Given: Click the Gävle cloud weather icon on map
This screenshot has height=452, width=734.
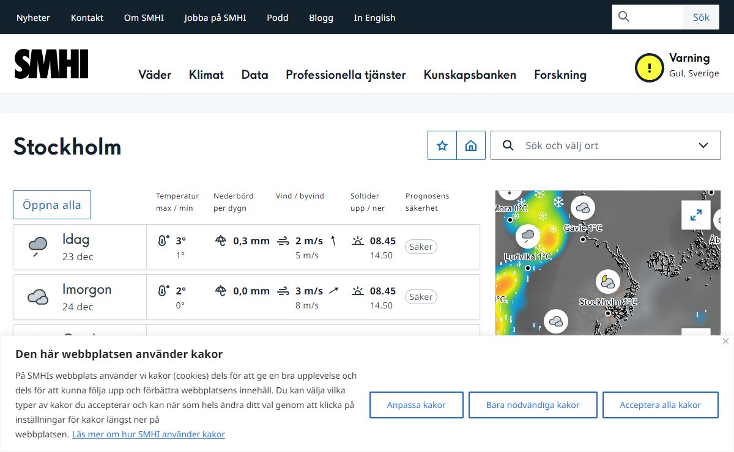Looking at the screenshot, I should (x=583, y=208).
